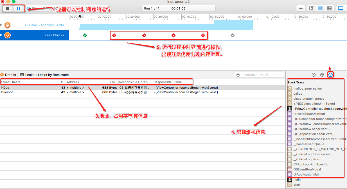Screen dimensions: 347x189
Task: Toggle the instrument settings panel view
Action: [312, 8]
